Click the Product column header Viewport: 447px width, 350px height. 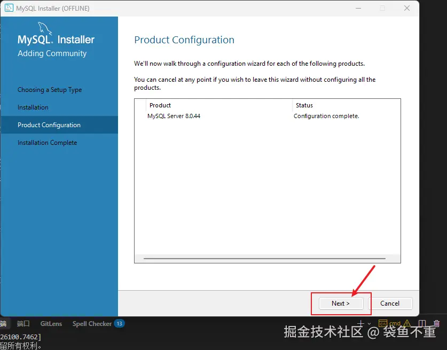pyautogui.click(x=160, y=105)
